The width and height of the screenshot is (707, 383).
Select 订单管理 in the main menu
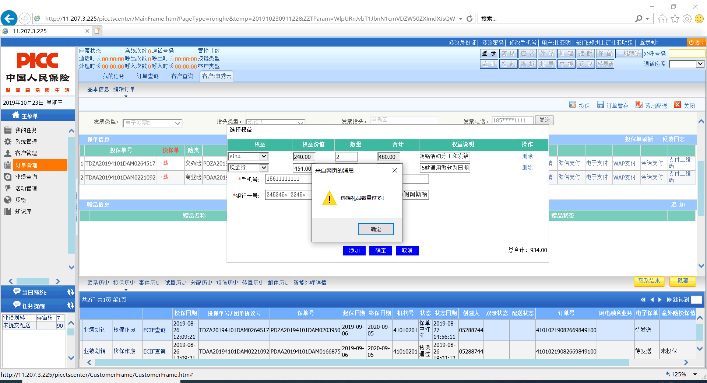pyautogui.click(x=27, y=165)
